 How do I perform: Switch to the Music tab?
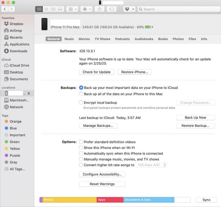tap(69, 39)
